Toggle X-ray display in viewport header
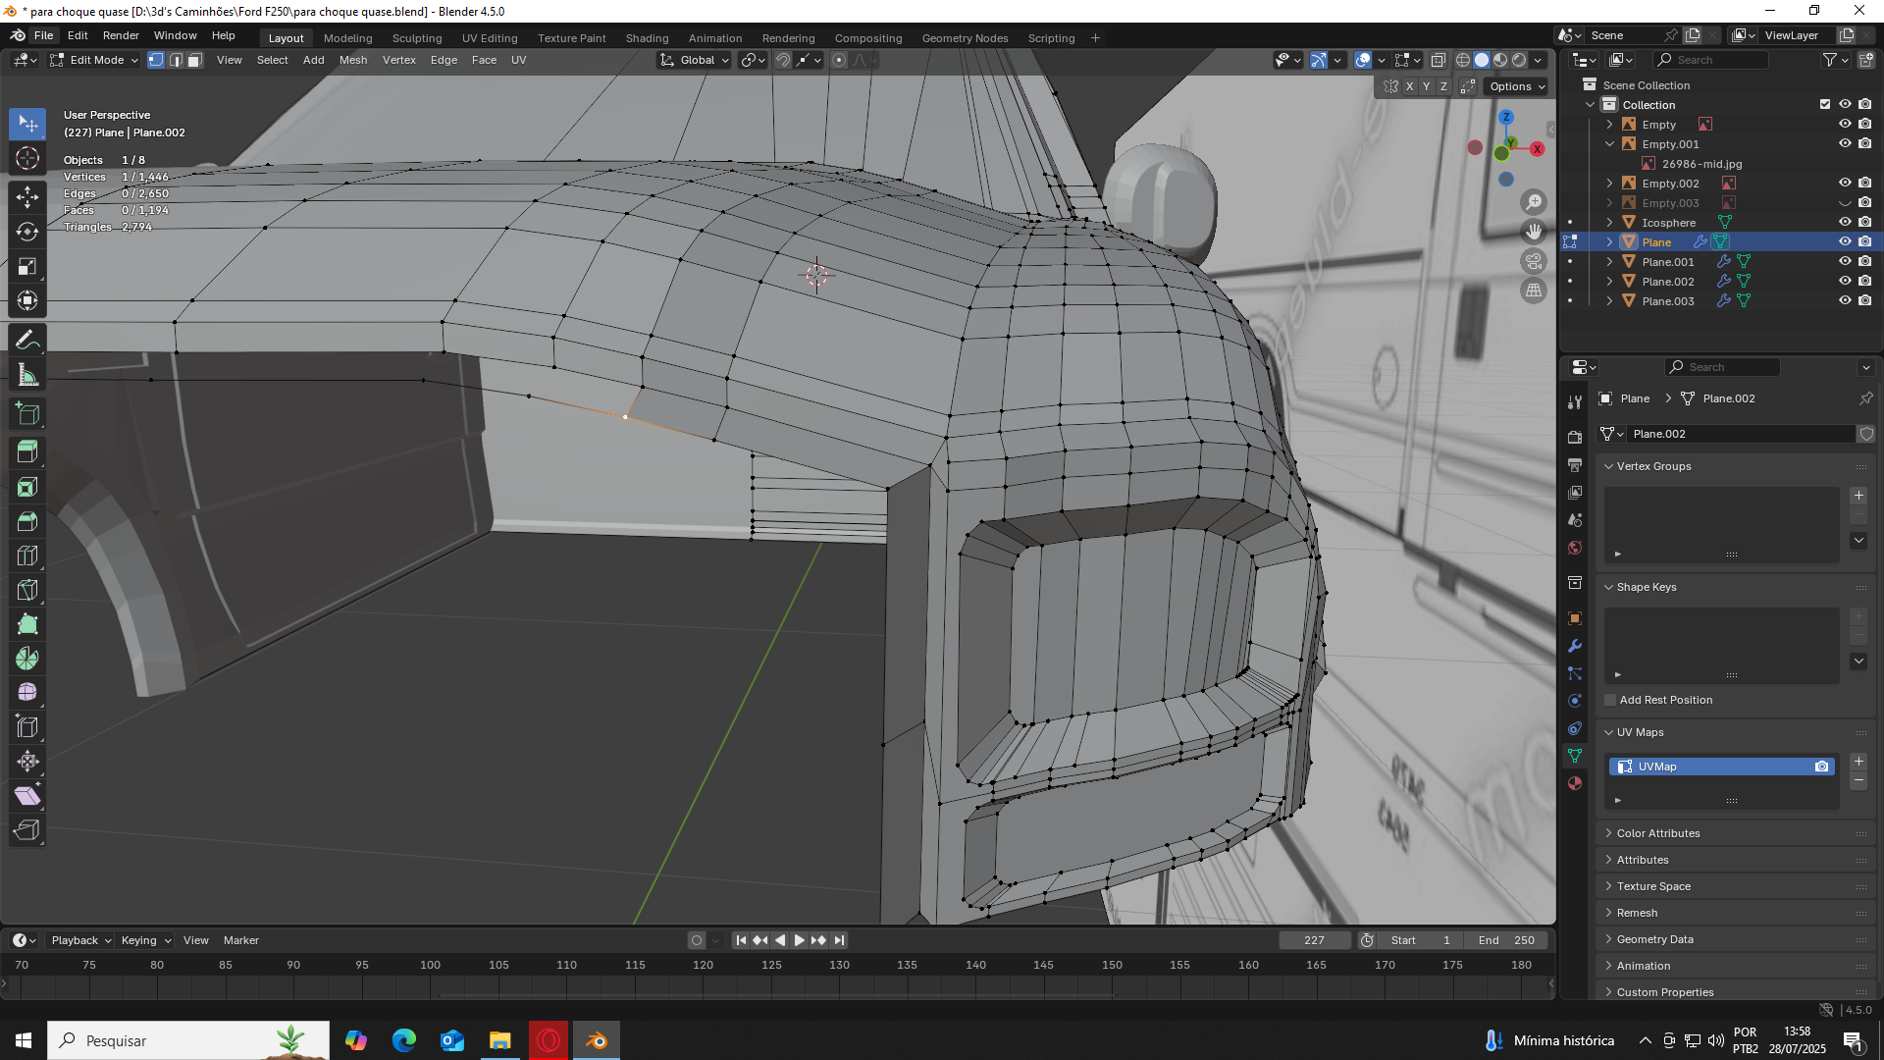Screen dimensions: 1884x1060 pos(1439,60)
